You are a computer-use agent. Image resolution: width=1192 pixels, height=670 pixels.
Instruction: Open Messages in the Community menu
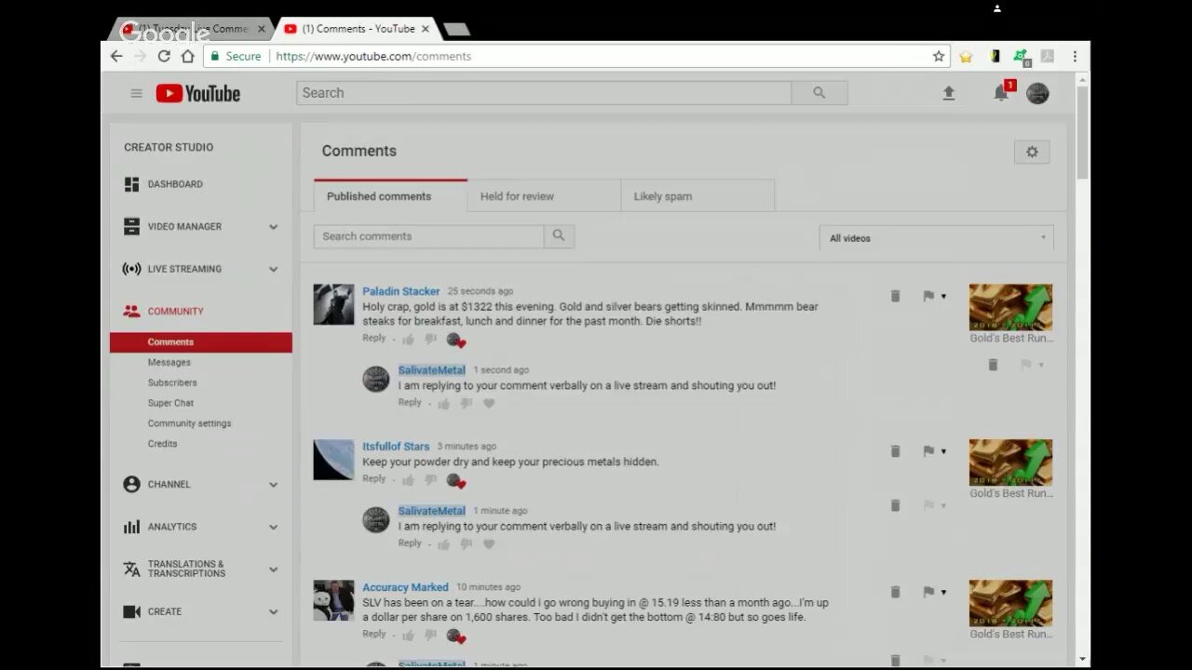[169, 363]
